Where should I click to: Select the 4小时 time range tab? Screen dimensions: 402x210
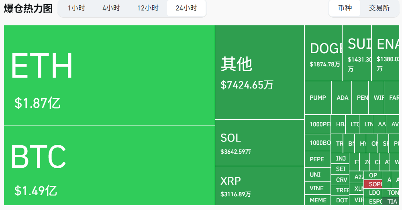click(111, 8)
